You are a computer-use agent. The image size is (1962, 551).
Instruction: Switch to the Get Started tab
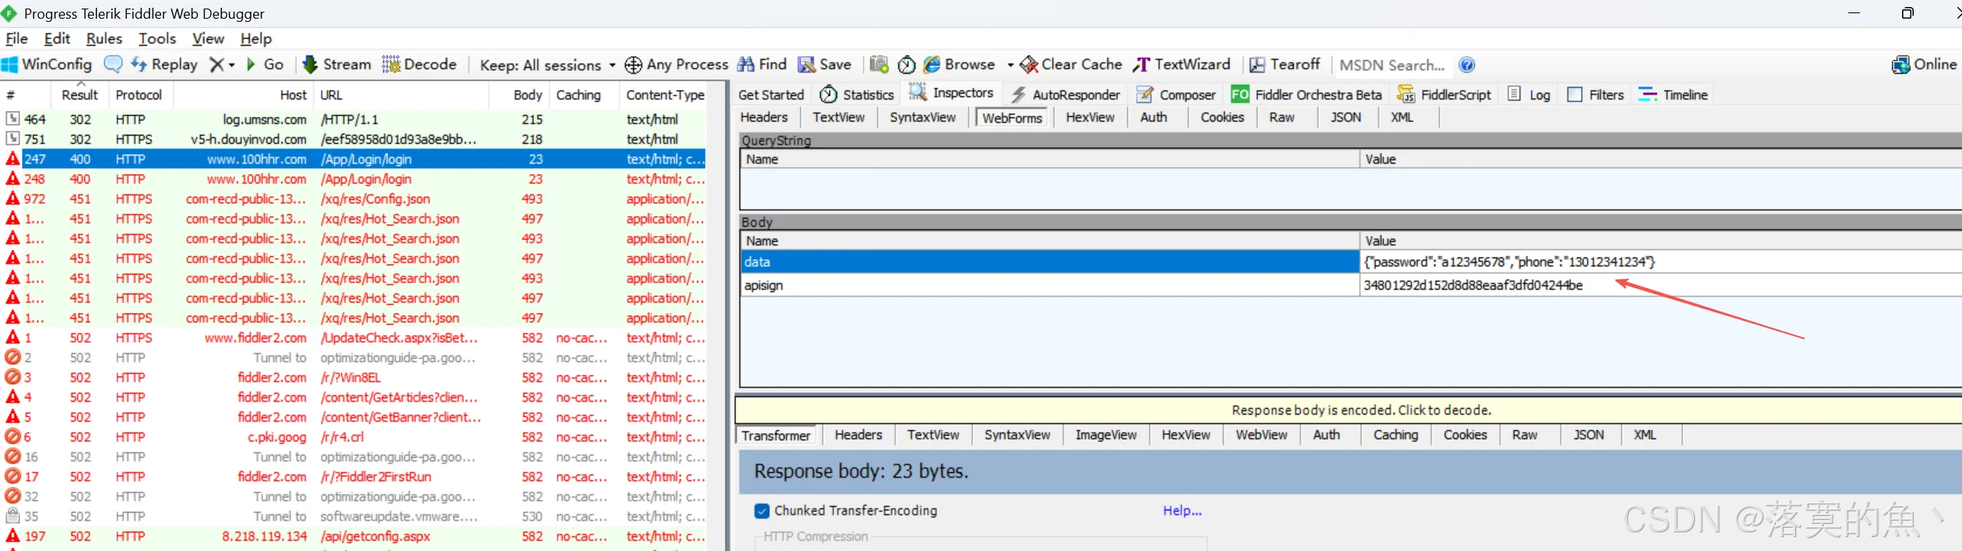[771, 95]
